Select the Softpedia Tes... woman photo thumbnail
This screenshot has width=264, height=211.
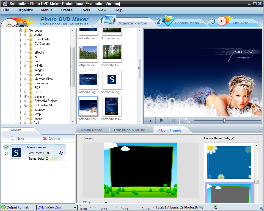[88, 106]
